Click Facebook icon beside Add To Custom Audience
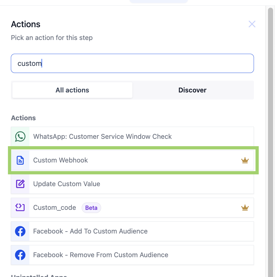275x277 pixels. pyautogui.click(x=20, y=231)
